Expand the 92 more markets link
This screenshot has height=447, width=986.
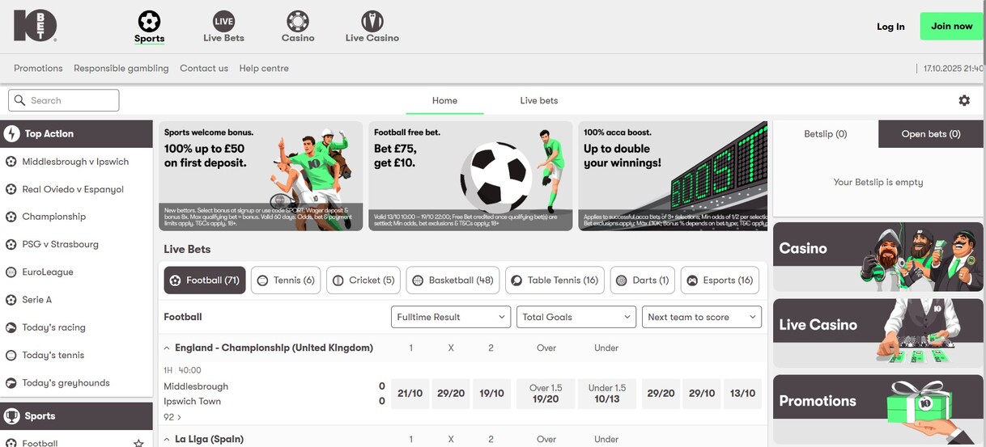tap(172, 417)
